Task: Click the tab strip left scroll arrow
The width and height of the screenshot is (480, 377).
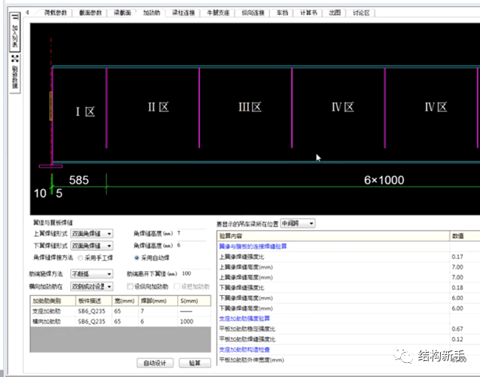Action: [x=27, y=13]
